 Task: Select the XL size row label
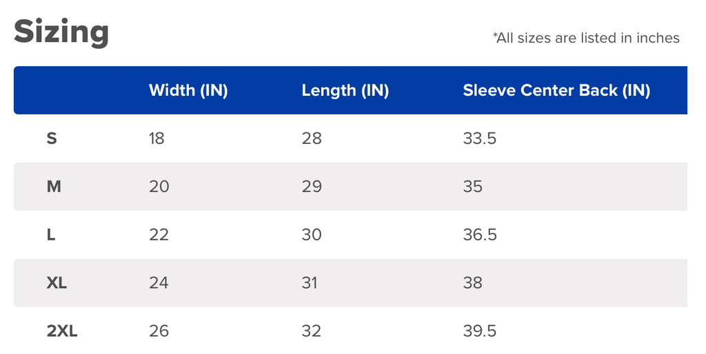[x=57, y=283]
